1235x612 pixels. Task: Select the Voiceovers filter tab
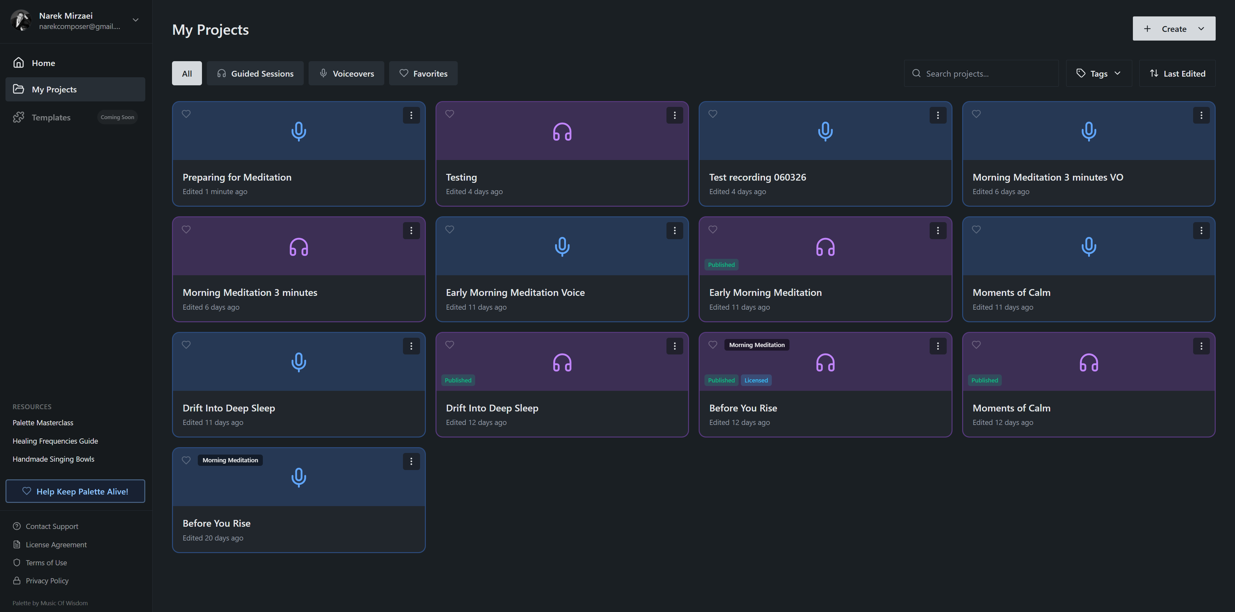[x=346, y=73]
